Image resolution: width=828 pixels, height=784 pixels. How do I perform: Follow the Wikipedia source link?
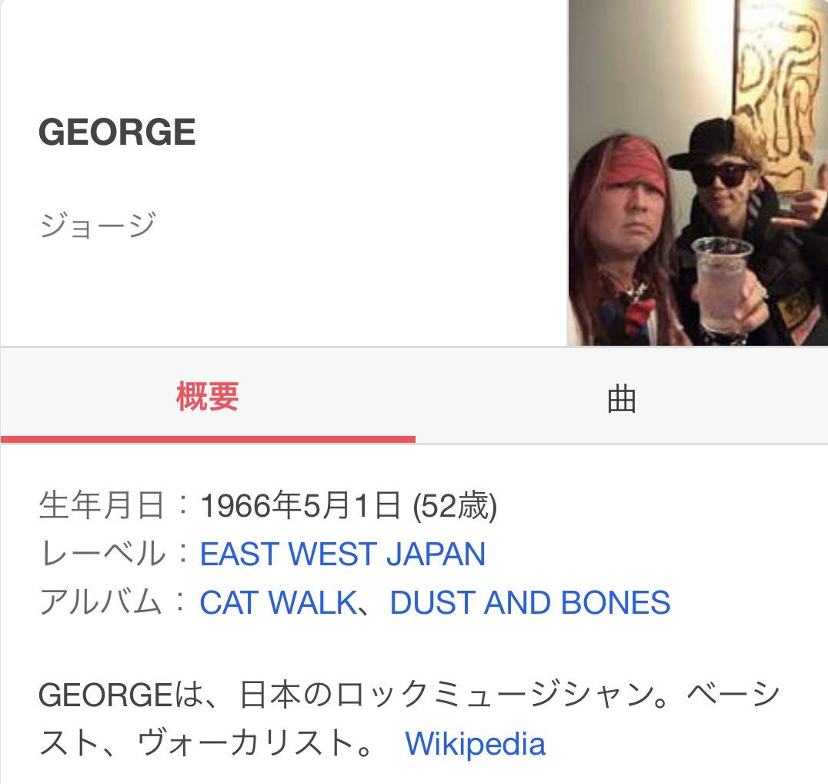point(476,743)
